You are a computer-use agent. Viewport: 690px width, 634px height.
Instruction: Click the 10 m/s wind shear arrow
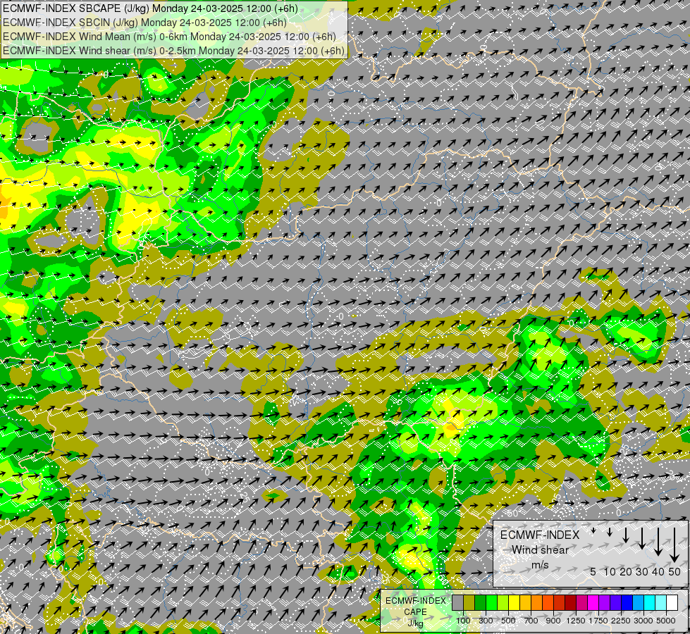point(610,533)
